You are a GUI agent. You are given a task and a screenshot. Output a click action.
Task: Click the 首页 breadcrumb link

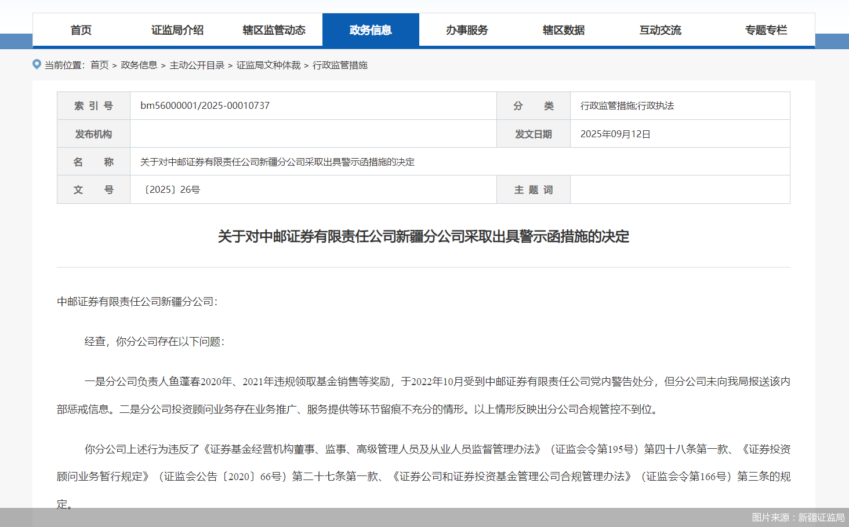click(99, 65)
